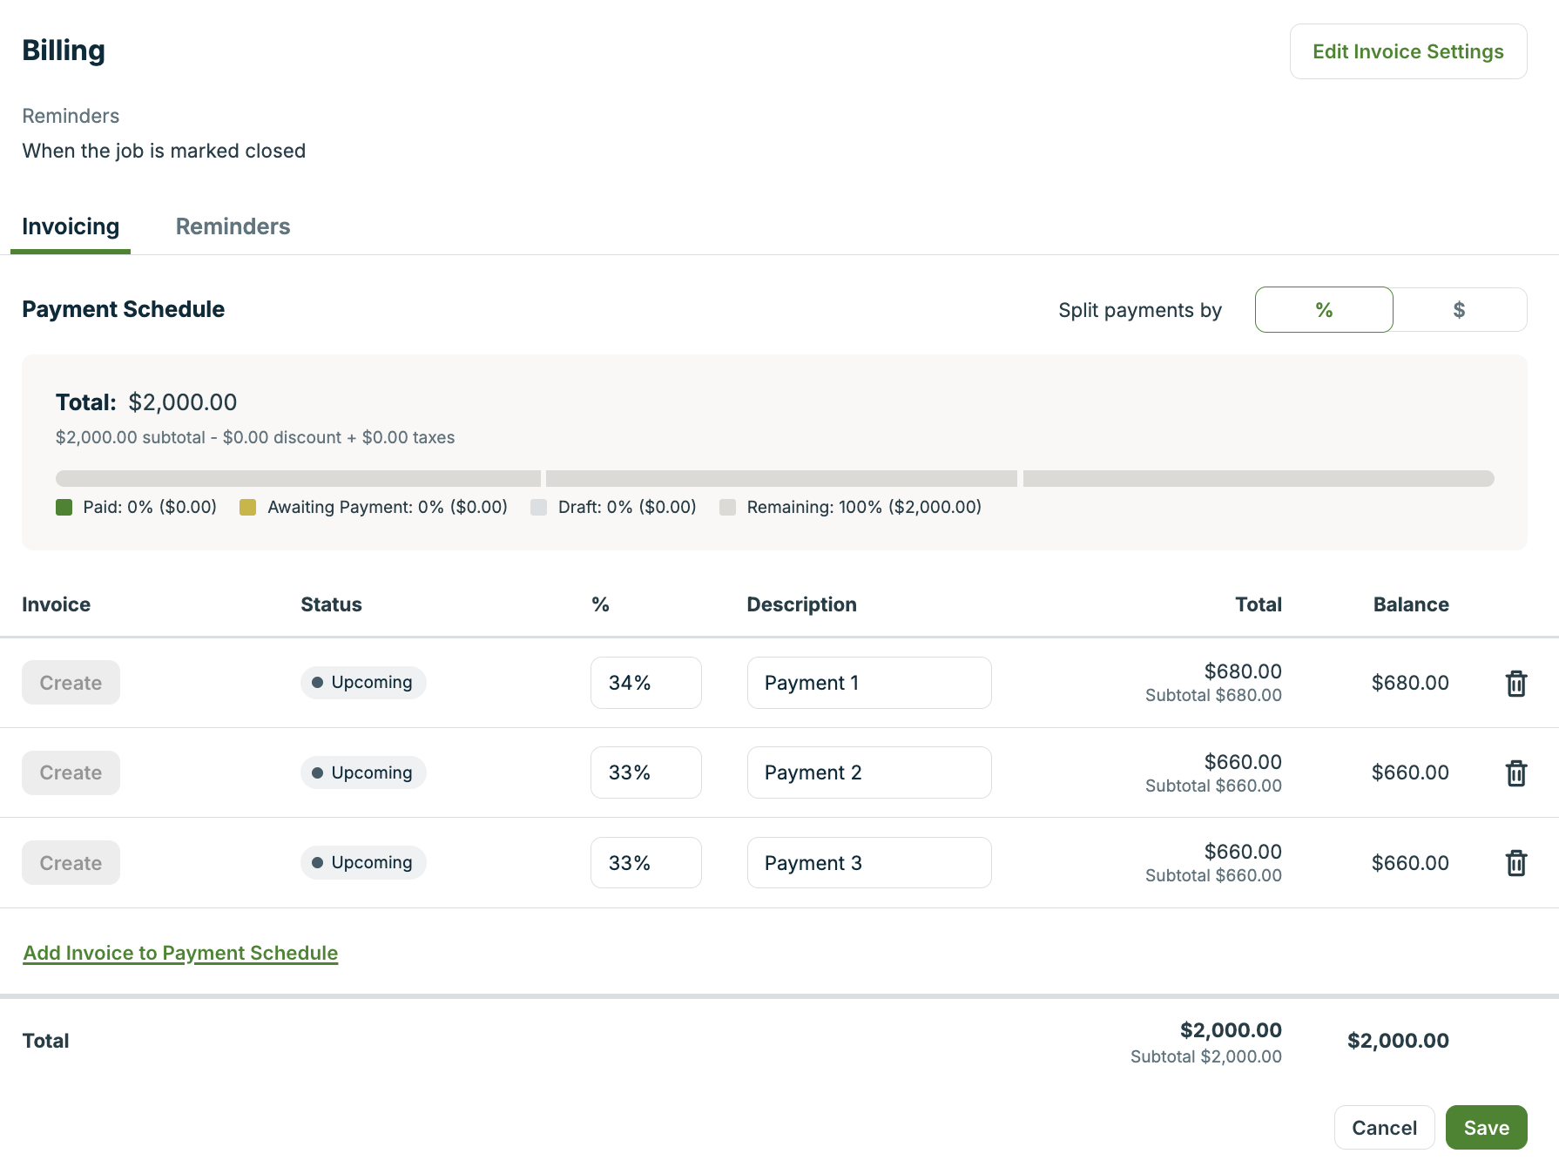Switch split payments to dollar amount
The image size is (1559, 1167).
pyautogui.click(x=1459, y=310)
